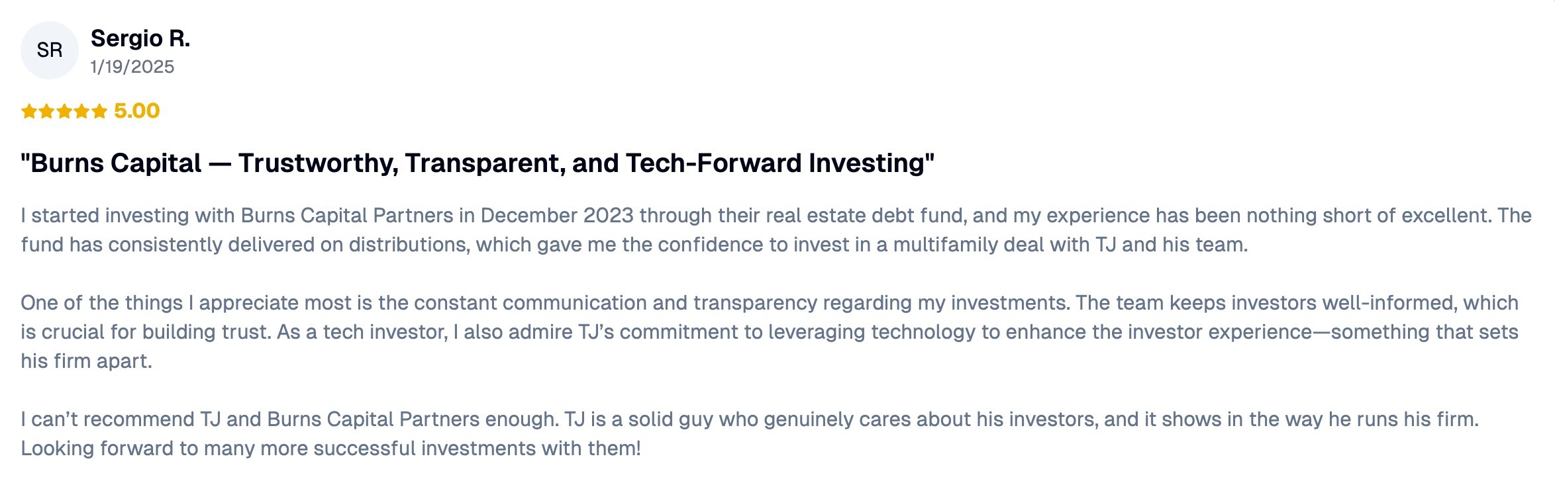1555x483 pixels.
Task: Click "Tech-Forward Investing" in the headline
Action: click(x=775, y=163)
